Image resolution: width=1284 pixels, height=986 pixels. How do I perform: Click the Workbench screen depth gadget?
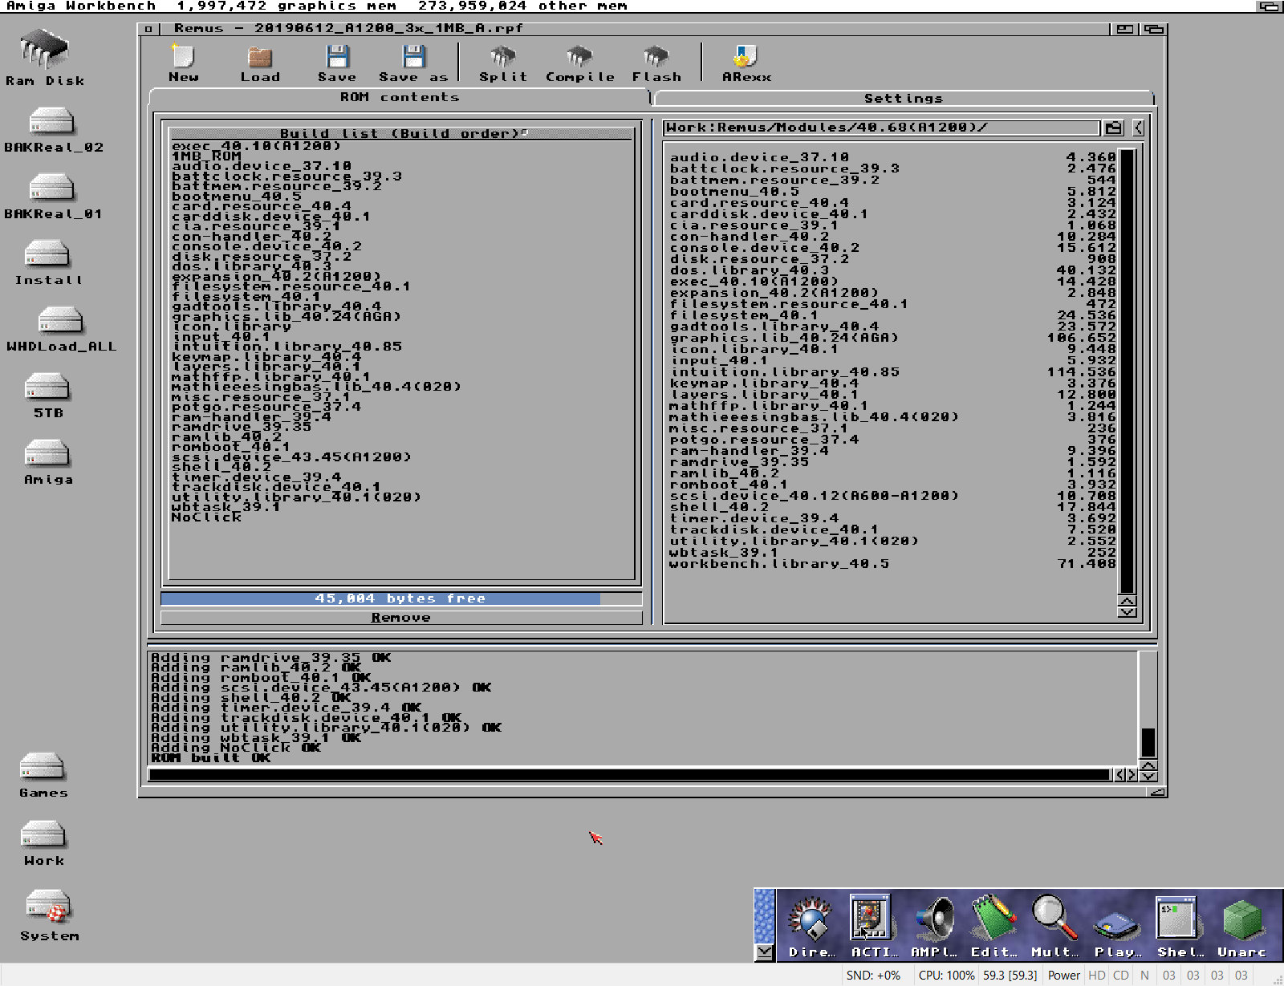(x=1269, y=6)
